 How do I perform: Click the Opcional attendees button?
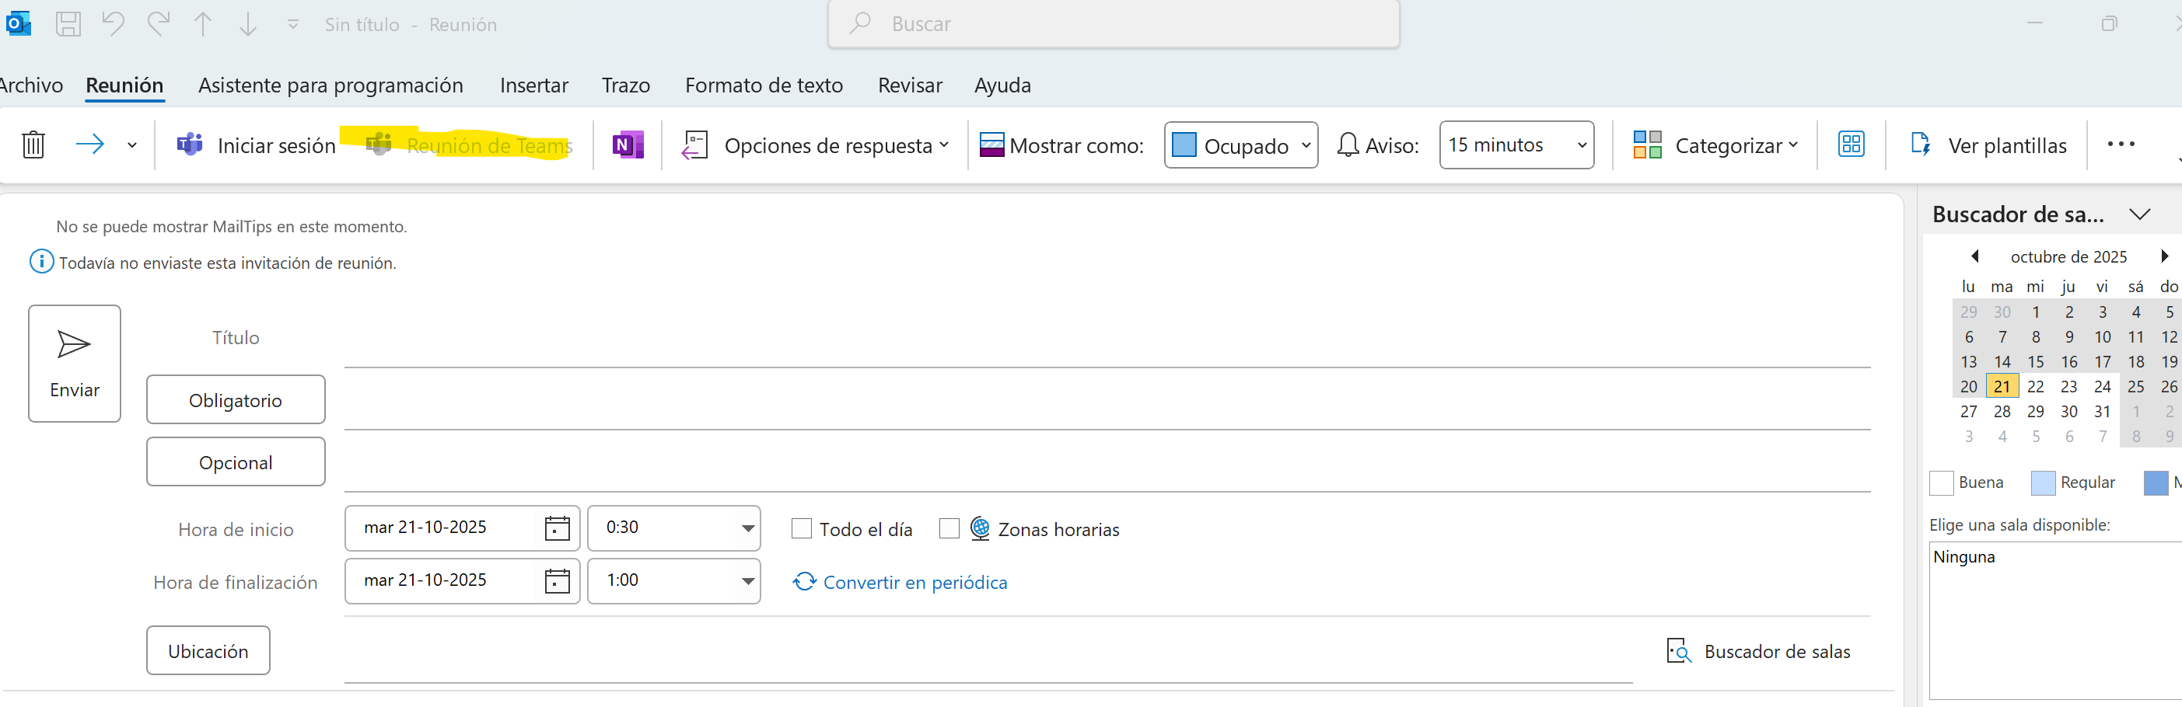(236, 461)
